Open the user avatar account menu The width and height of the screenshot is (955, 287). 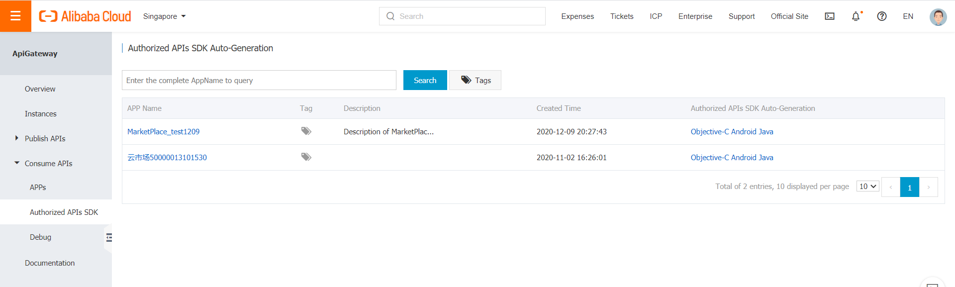click(x=938, y=17)
